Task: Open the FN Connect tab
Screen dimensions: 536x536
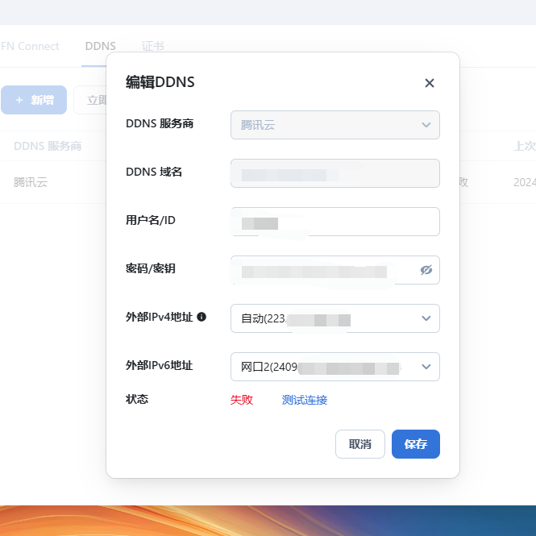Action: tap(30, 46)
